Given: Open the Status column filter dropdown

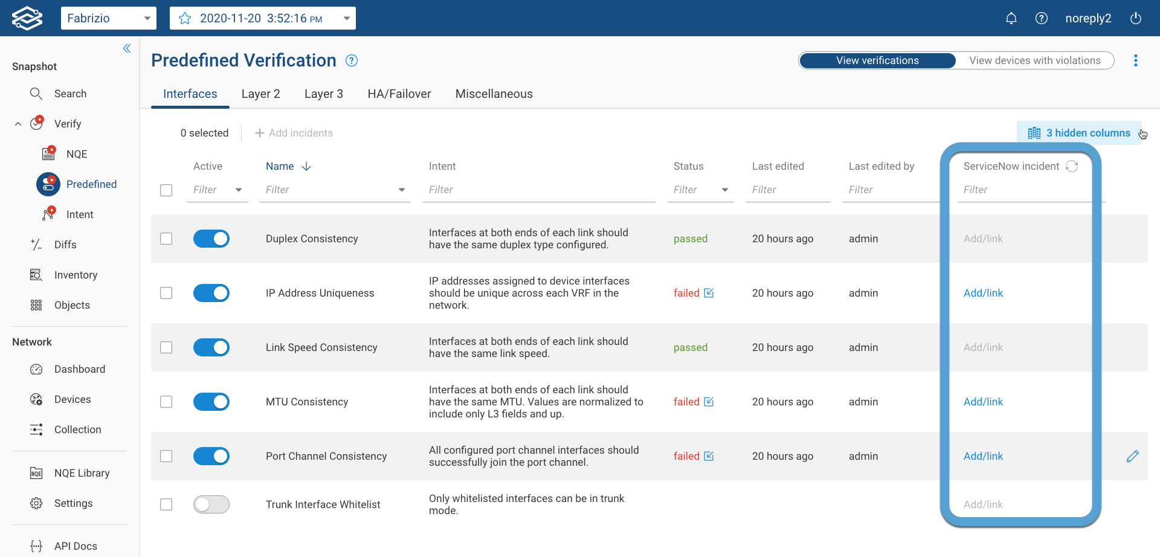Looking at the screenshot, I should 724,189.
